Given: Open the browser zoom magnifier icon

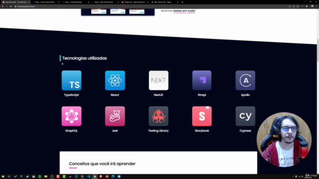Looking at the screenshot, I should pos(294,6).
